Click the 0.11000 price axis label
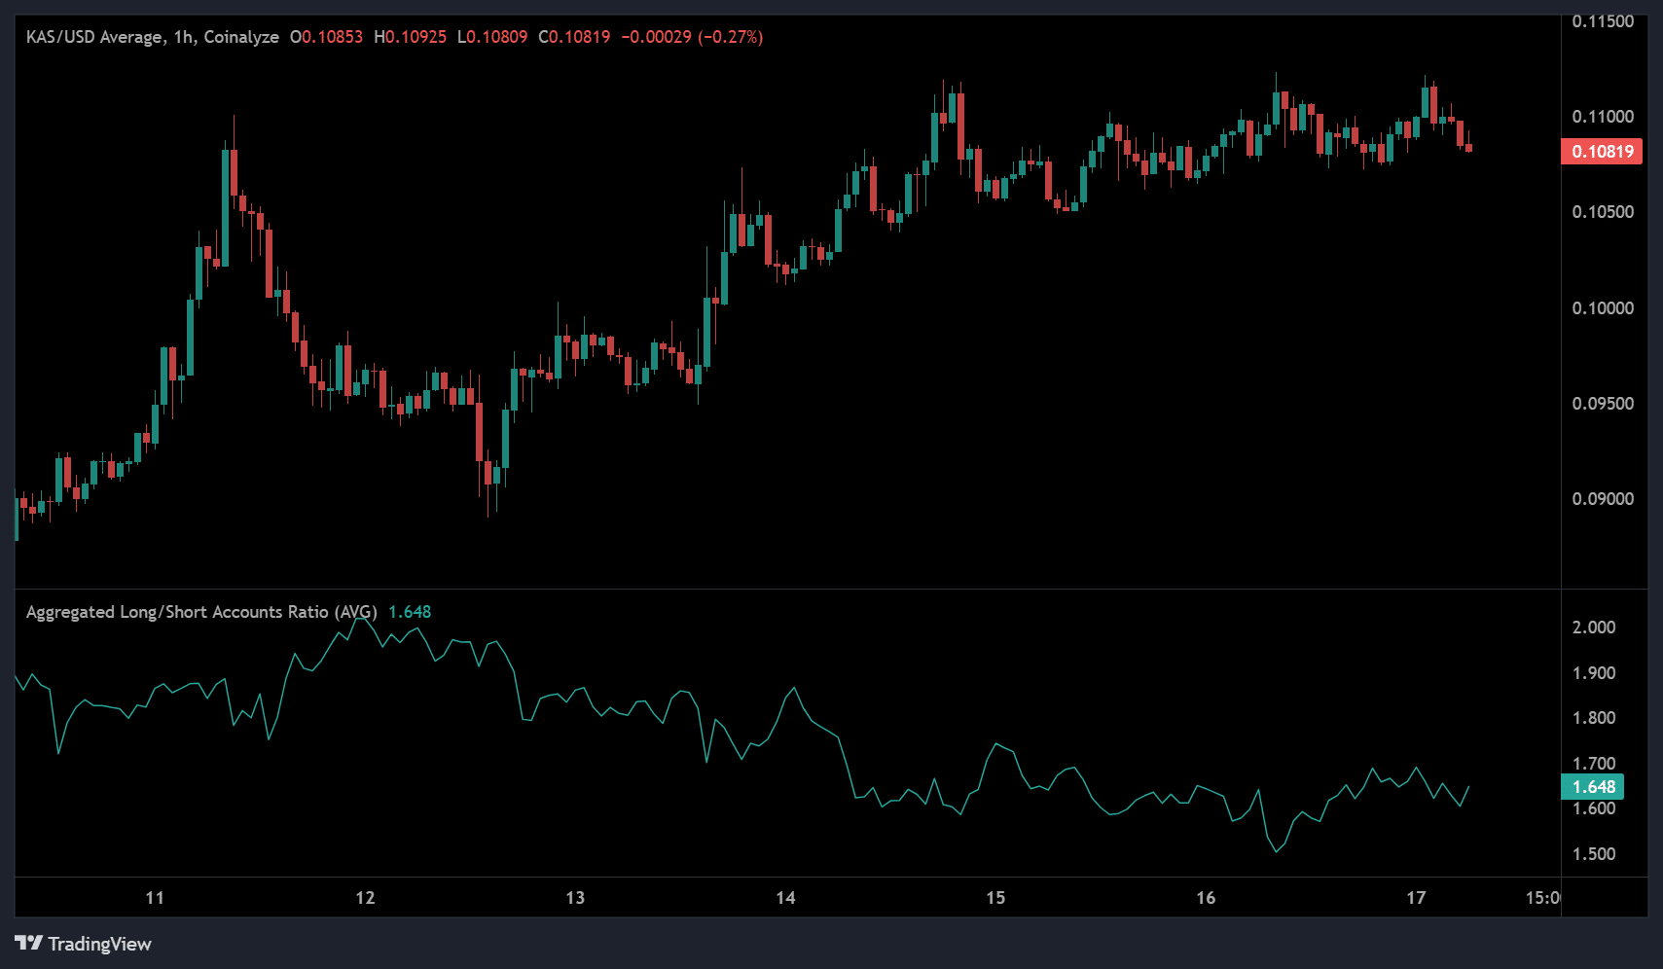 [x=1603, y=117]
